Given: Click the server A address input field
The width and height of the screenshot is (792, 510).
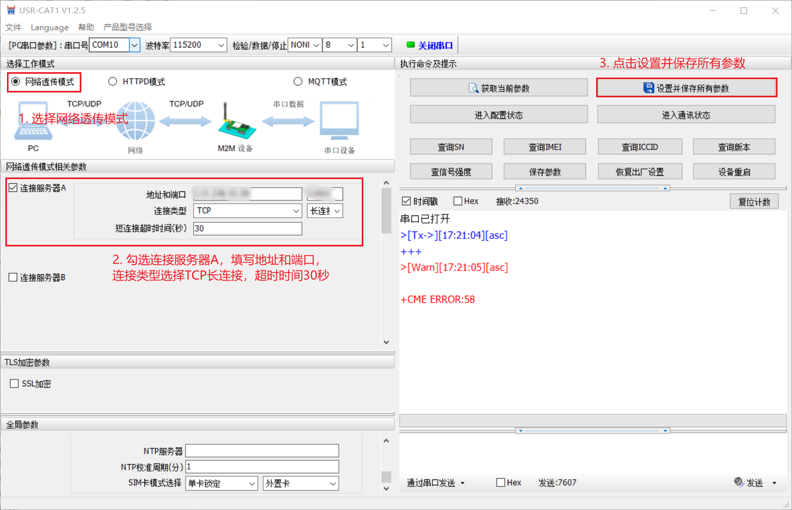Looking at the screenshot, I should tap(248, 194).
